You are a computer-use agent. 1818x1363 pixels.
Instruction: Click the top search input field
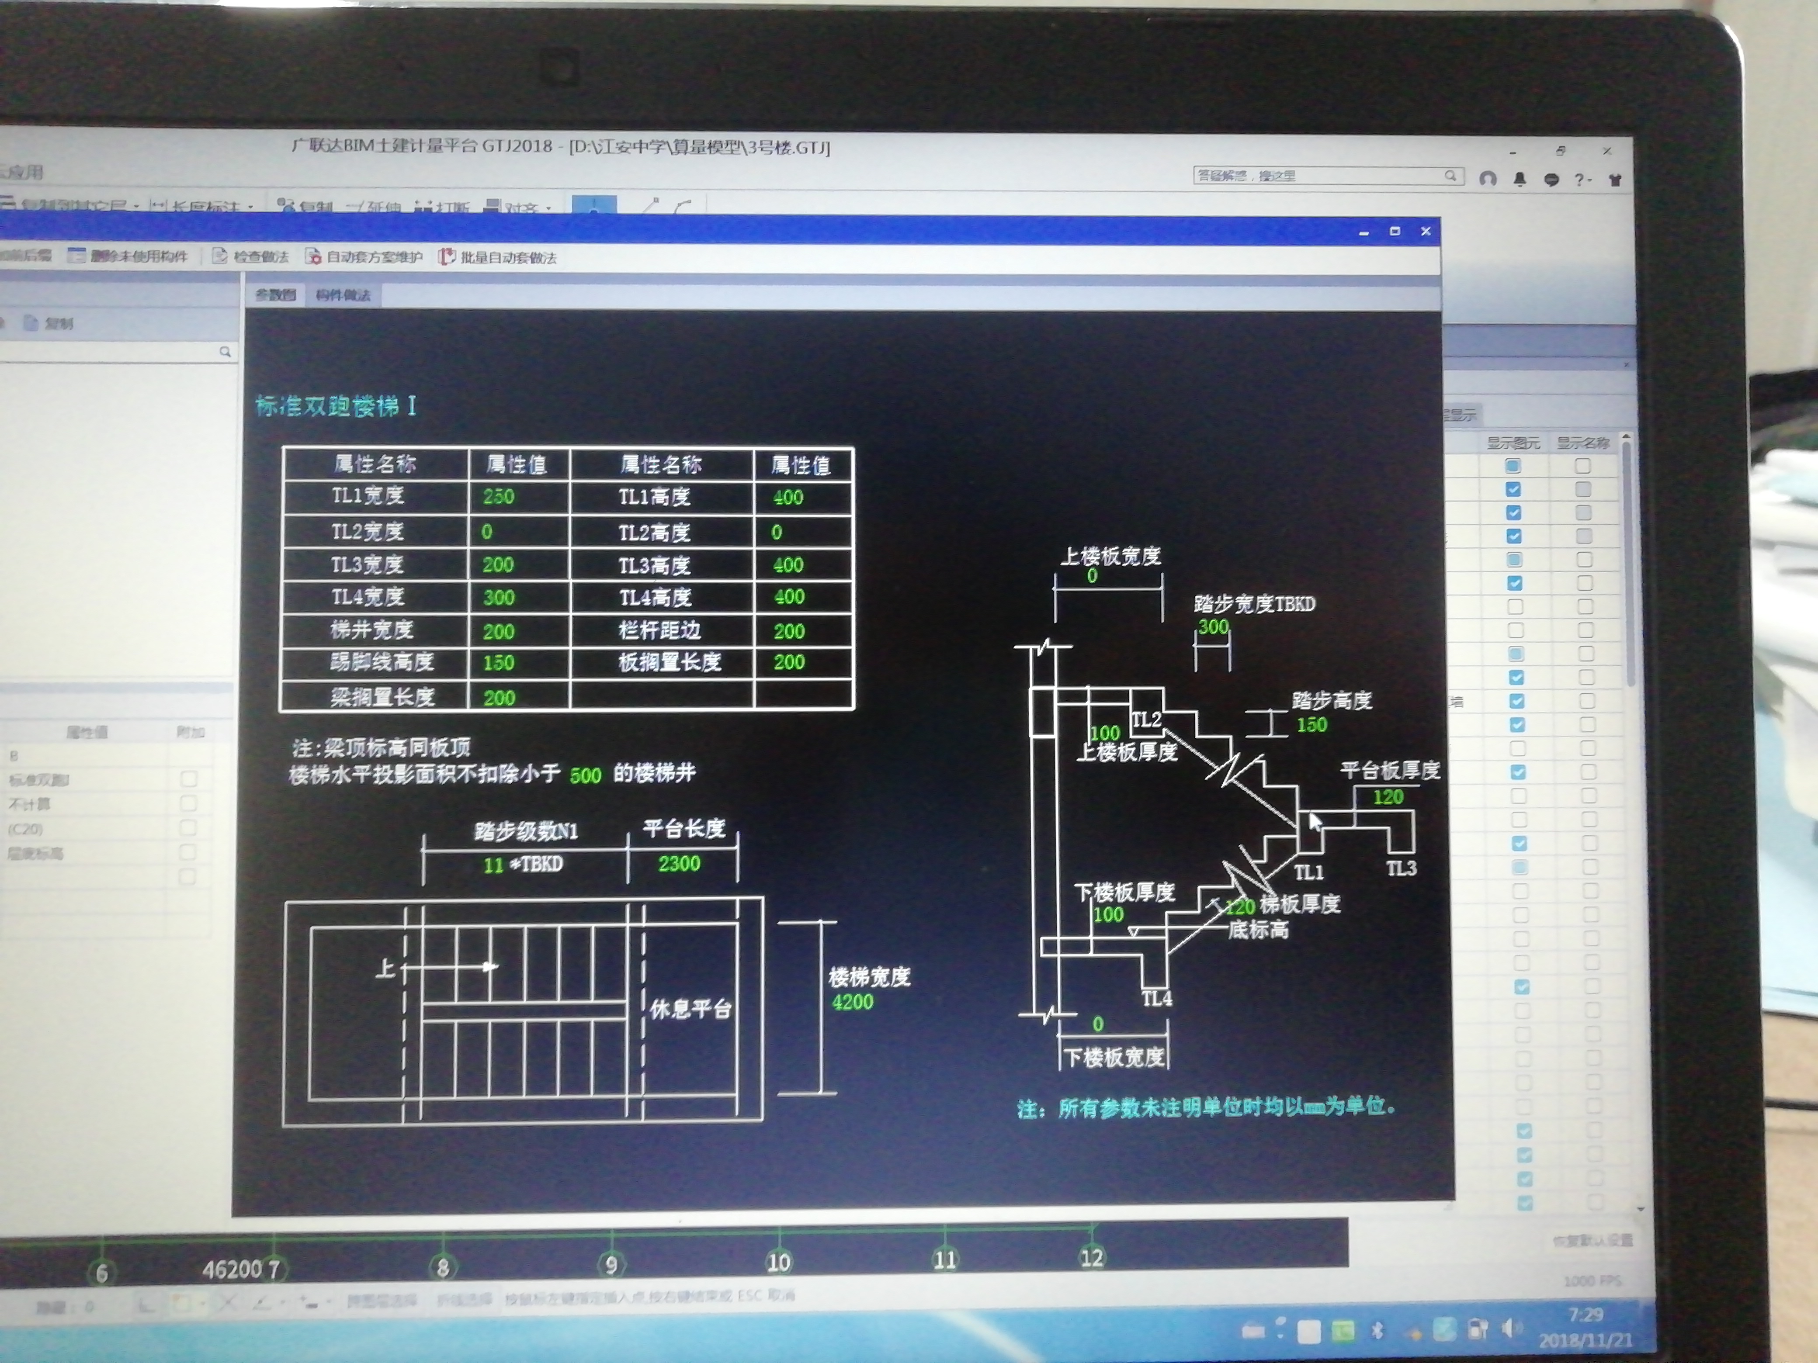coord(1318,176)
